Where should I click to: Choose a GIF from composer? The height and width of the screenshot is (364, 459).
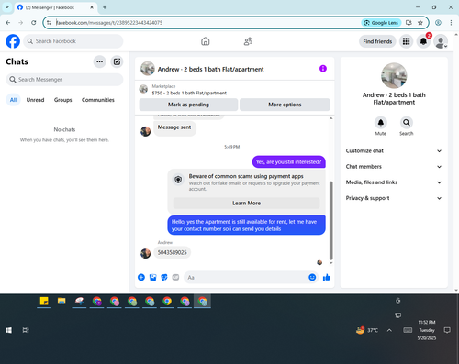point(175,277)
